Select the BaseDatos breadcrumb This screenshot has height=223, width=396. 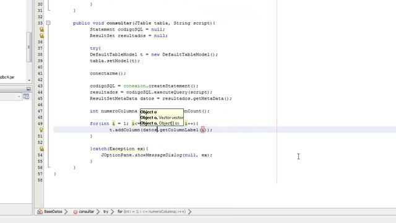pos(53,212)
